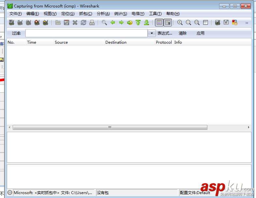Sort by the Time column header
The width and height of the screenshot is (256, 198).
[40, 42]
